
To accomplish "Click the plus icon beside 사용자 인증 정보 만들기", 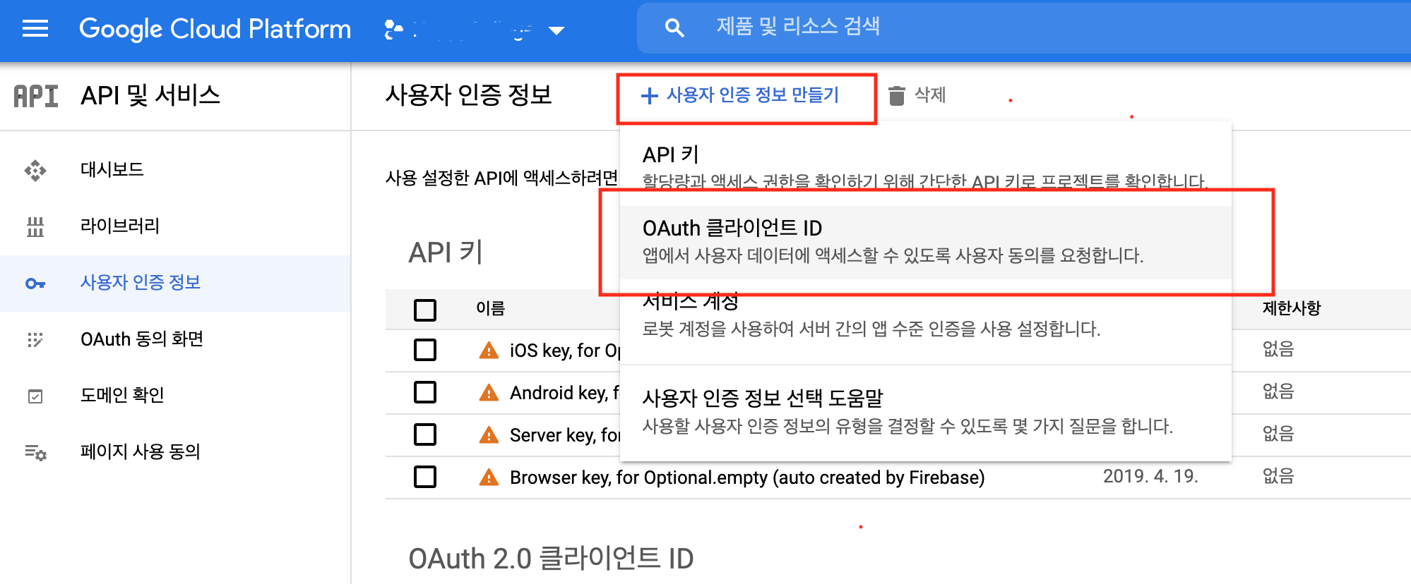I will [649, 96].
